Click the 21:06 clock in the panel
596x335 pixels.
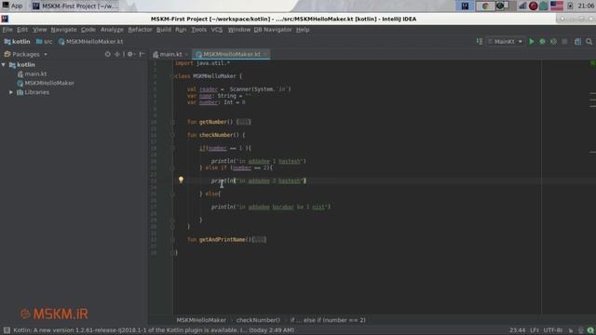click(586, 6)
